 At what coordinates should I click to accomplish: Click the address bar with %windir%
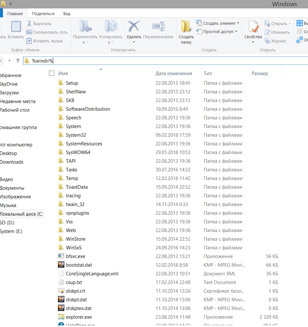pos(166,61)
